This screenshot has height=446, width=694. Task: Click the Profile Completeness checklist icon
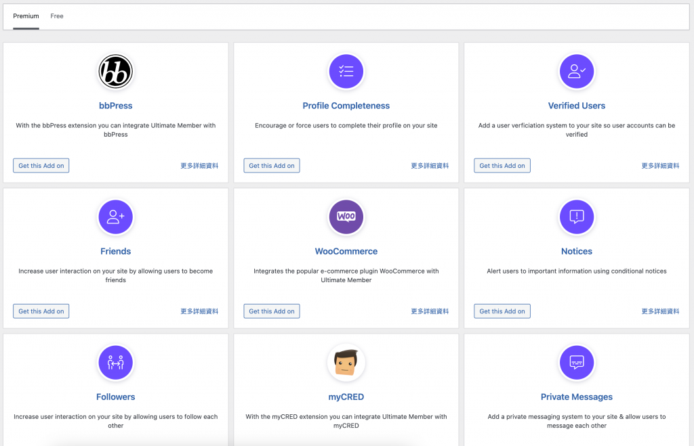tap(346, 72)
